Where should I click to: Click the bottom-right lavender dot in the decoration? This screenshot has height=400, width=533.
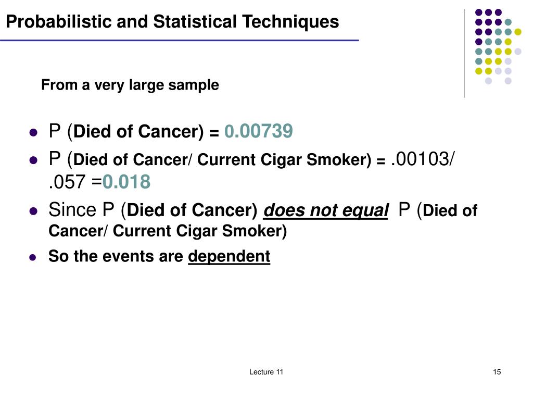(508, 81)
